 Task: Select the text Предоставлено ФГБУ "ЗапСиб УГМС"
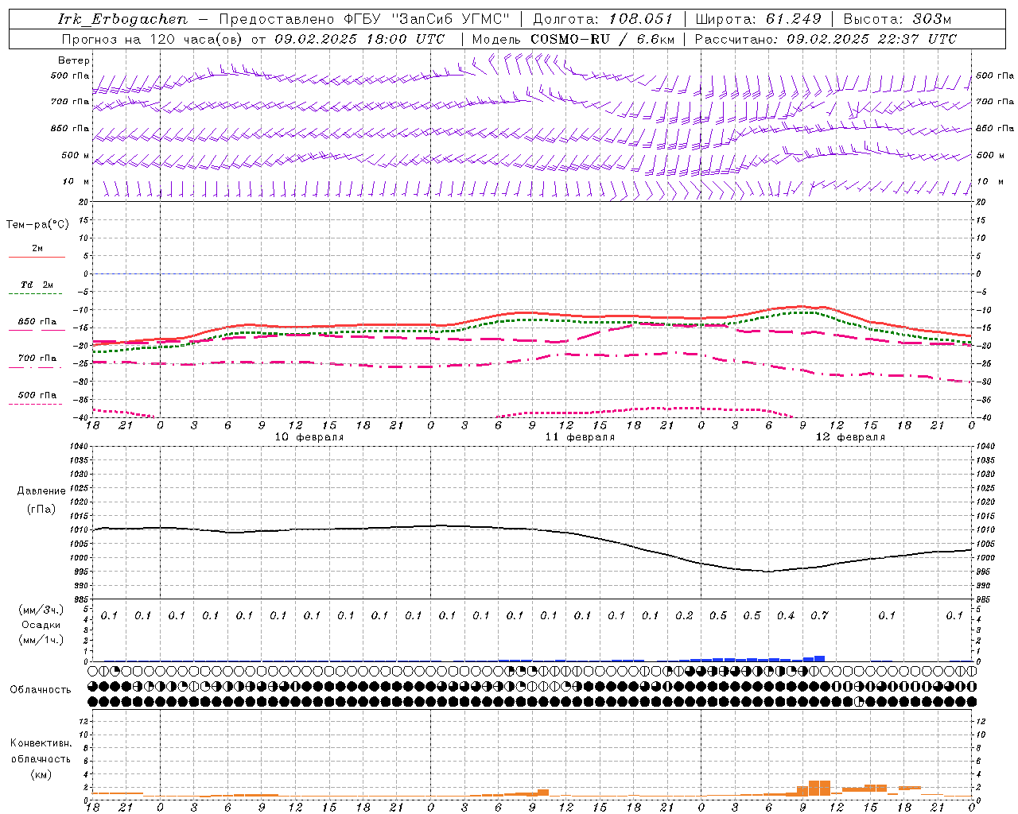364,19
